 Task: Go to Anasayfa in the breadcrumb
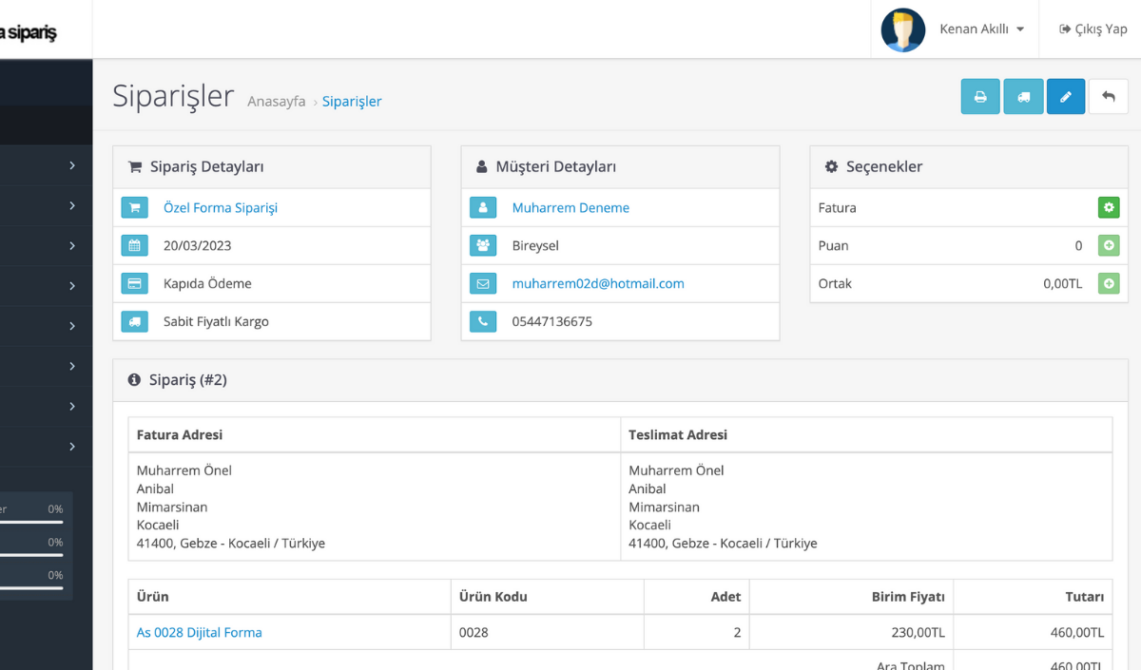click(x=276, y=102)
